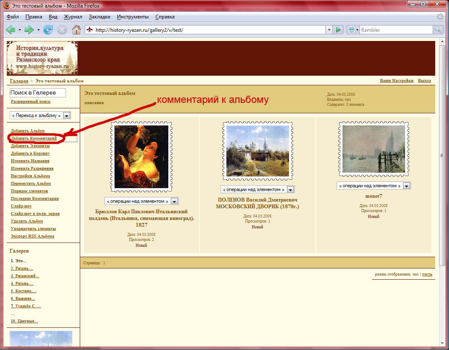Click the Добавить Альбом link
Viewport: 449px width, 350px height.
(28, 131)
